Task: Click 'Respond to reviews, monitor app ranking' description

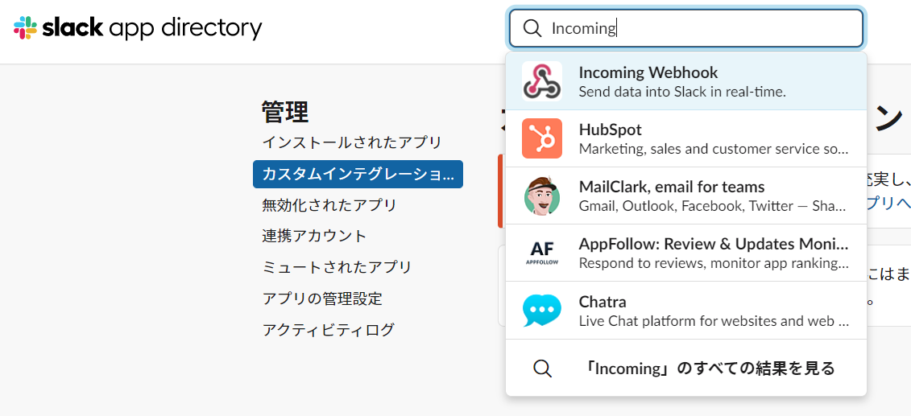Action: click(x=714, y=263)
